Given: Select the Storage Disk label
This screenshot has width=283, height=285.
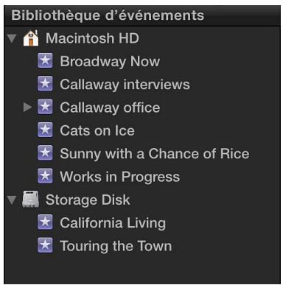Looking at the screenshot, I should [88, 200].
